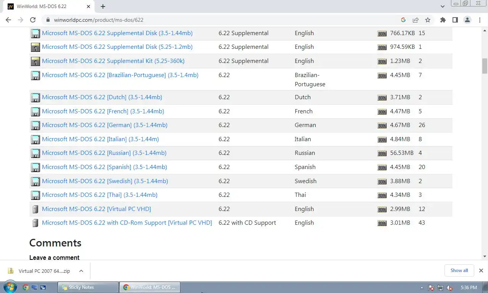The width and height of the screenshot is (488, 293).
Task: Select the WinWorld Chrome window taskbar button
Action: click(150, 287)
